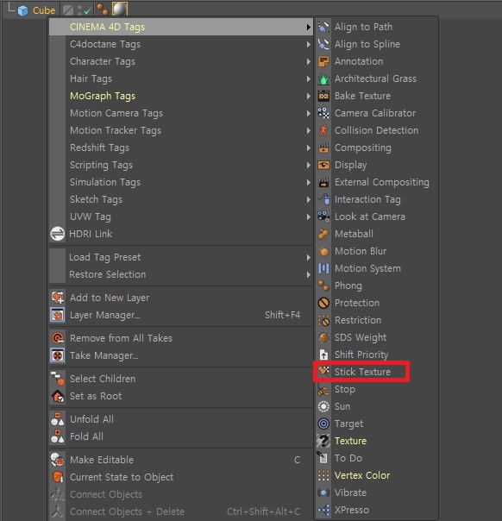This screenshot has width=502, height=521.
Task: Click the Metaball tag icon
Action: [x=323, y=235]
